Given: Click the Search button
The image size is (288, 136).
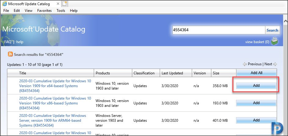Looking at the screenshot, I should pos(272,30).
